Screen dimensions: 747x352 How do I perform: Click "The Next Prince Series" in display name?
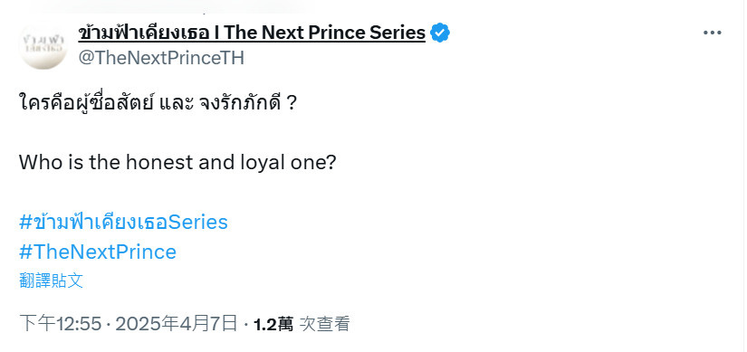coord(324,33)
